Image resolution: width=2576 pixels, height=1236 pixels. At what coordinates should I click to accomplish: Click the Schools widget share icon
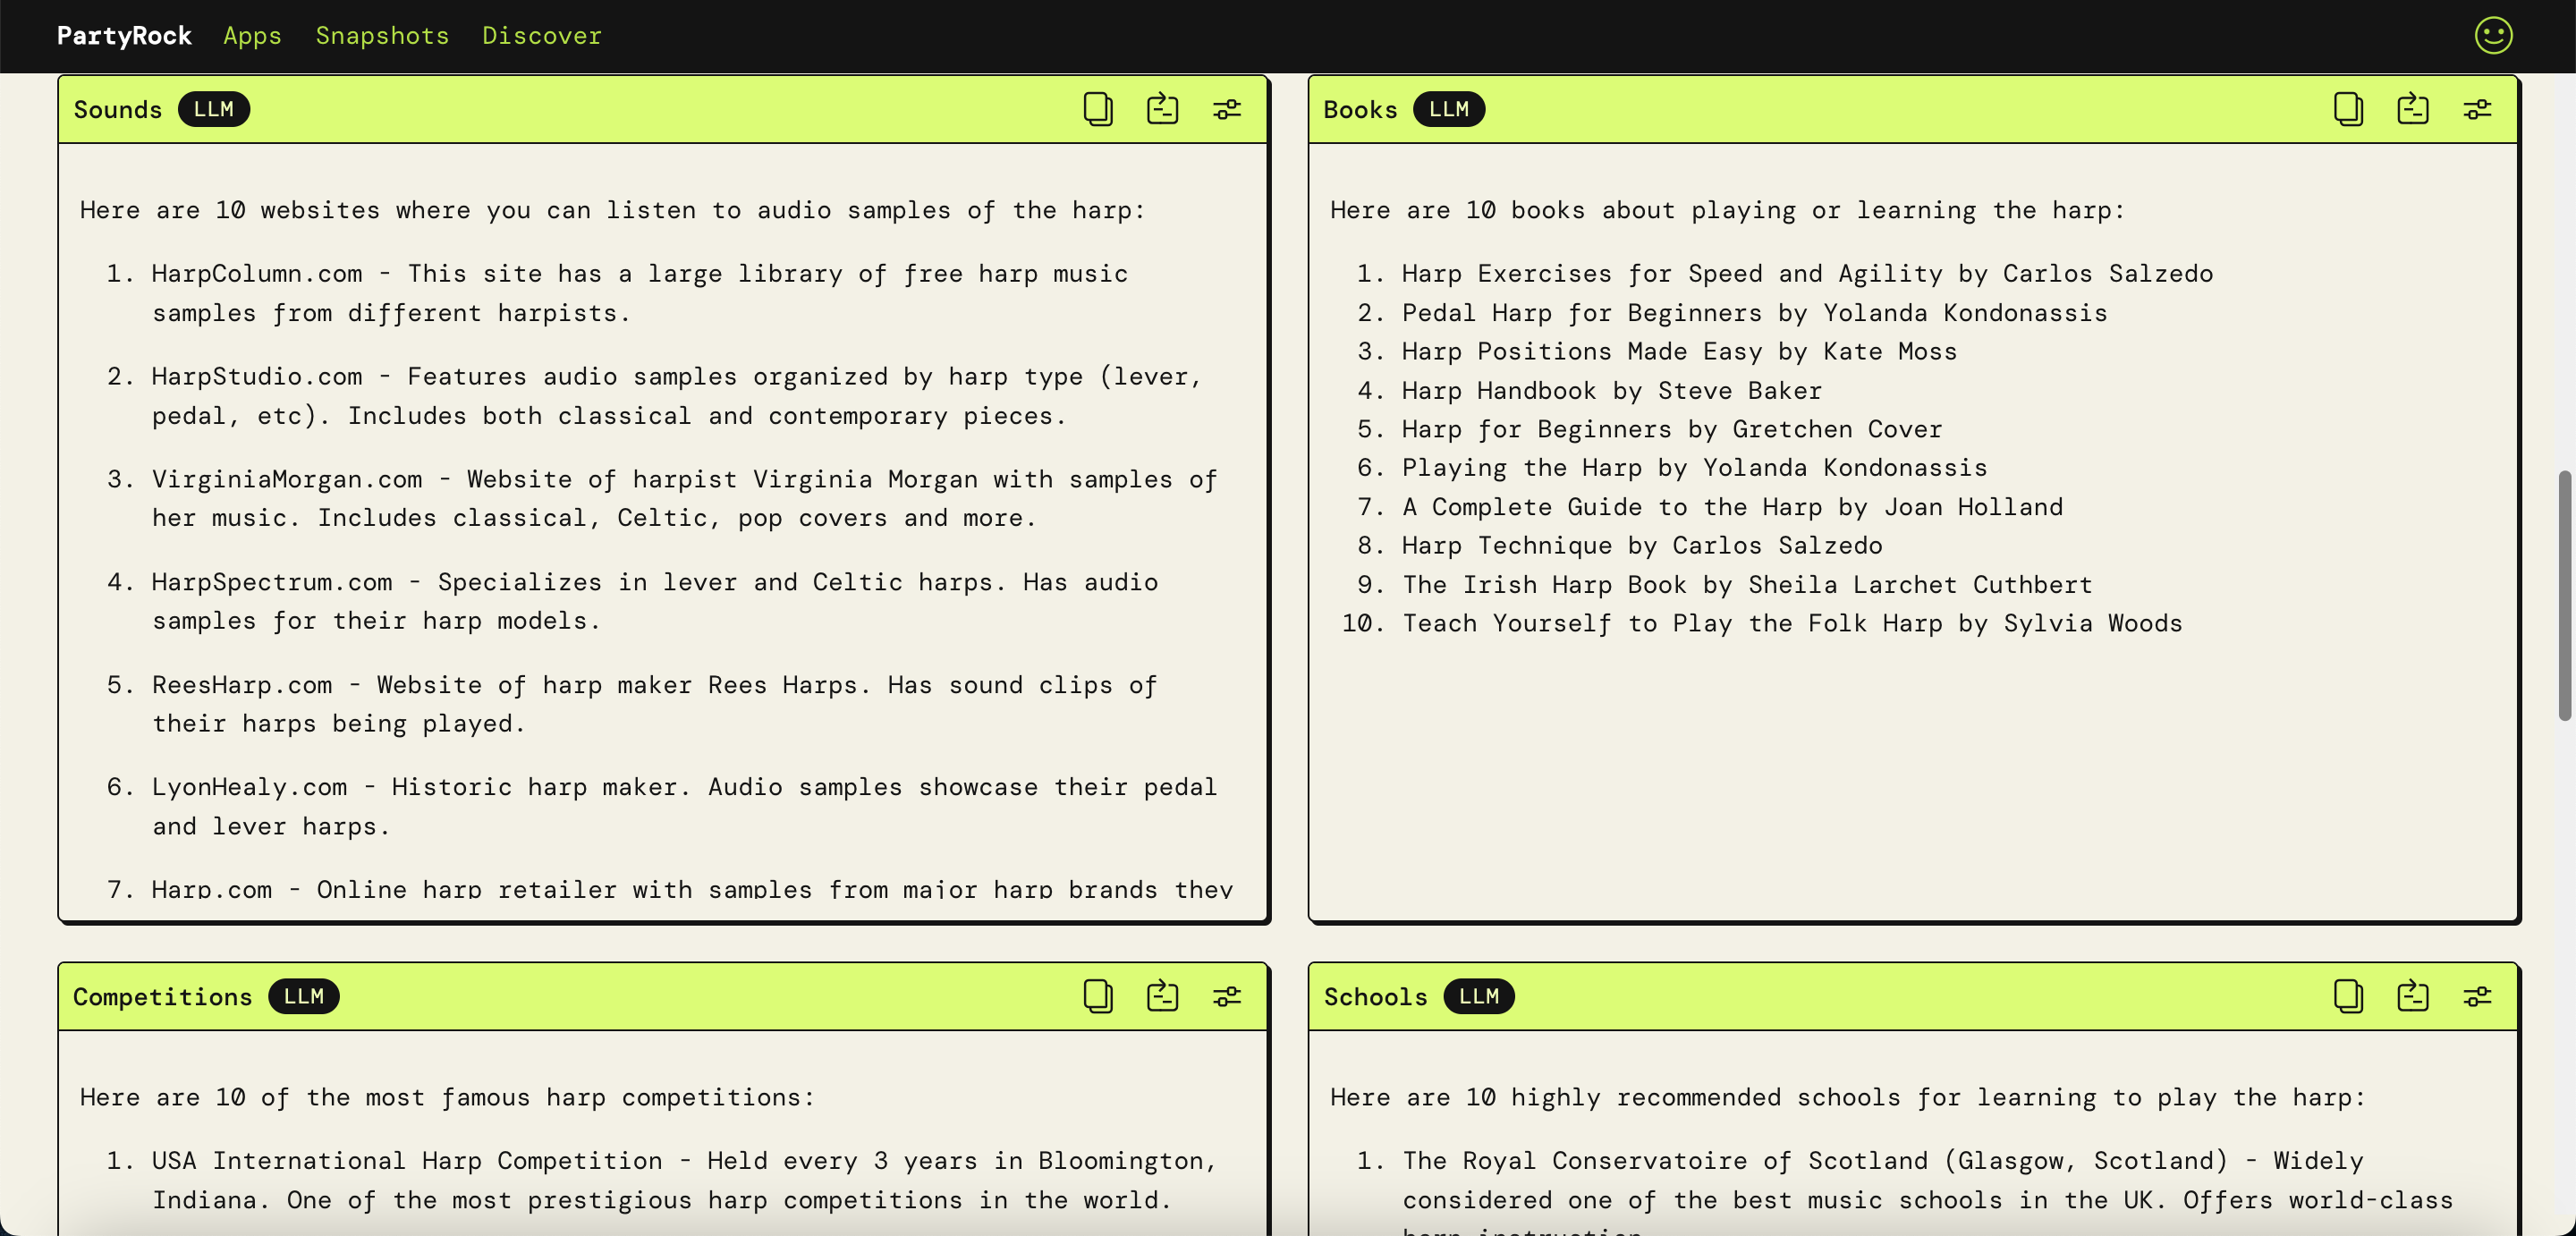pyautogui.click(x=2412, y=996)
